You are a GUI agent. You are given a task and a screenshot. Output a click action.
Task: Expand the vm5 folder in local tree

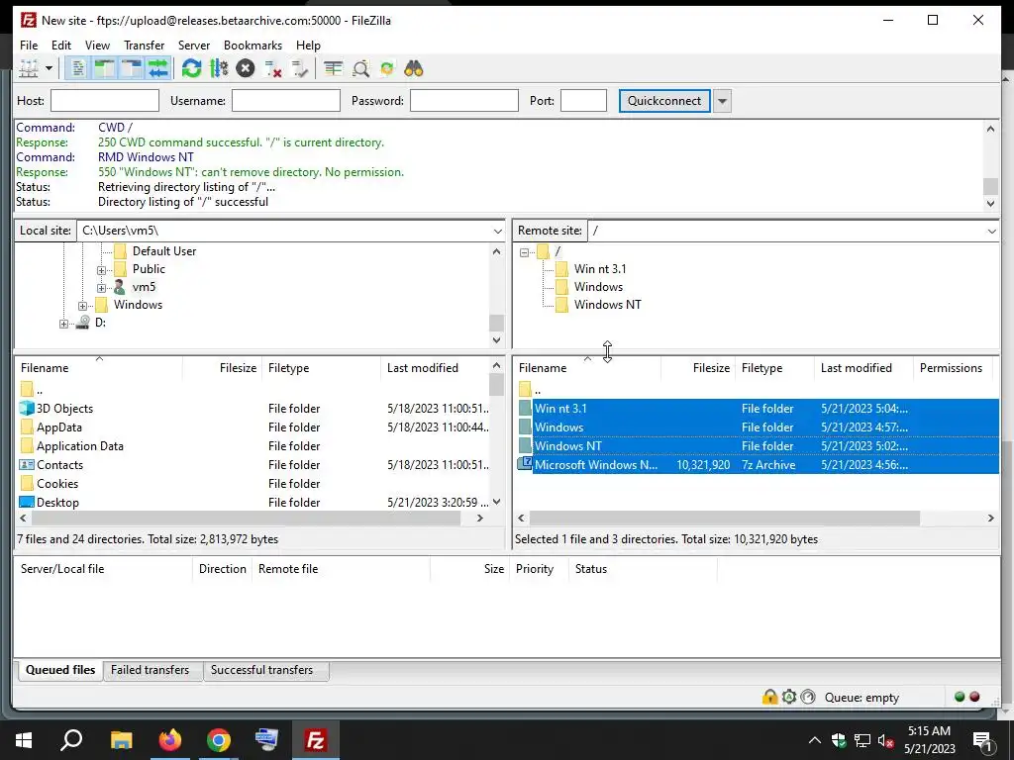pyautogui.click(x=102, y=288)
